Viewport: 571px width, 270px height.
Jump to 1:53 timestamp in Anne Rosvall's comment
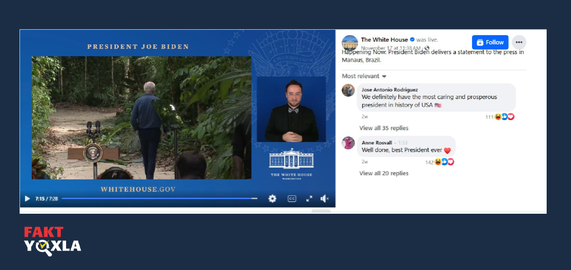(x=402, y=143)
